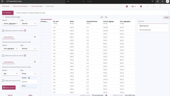This screenshot has width=170, height=96.
Task: Click the 1047.0 cell in Coarse_Aggregate
Action: click(x=105, y=79)
